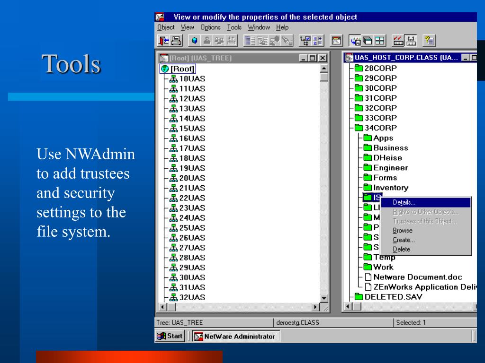Choose Details... in the context menu
The width and height of the screenshot is (485, 363).
(426, 202)
